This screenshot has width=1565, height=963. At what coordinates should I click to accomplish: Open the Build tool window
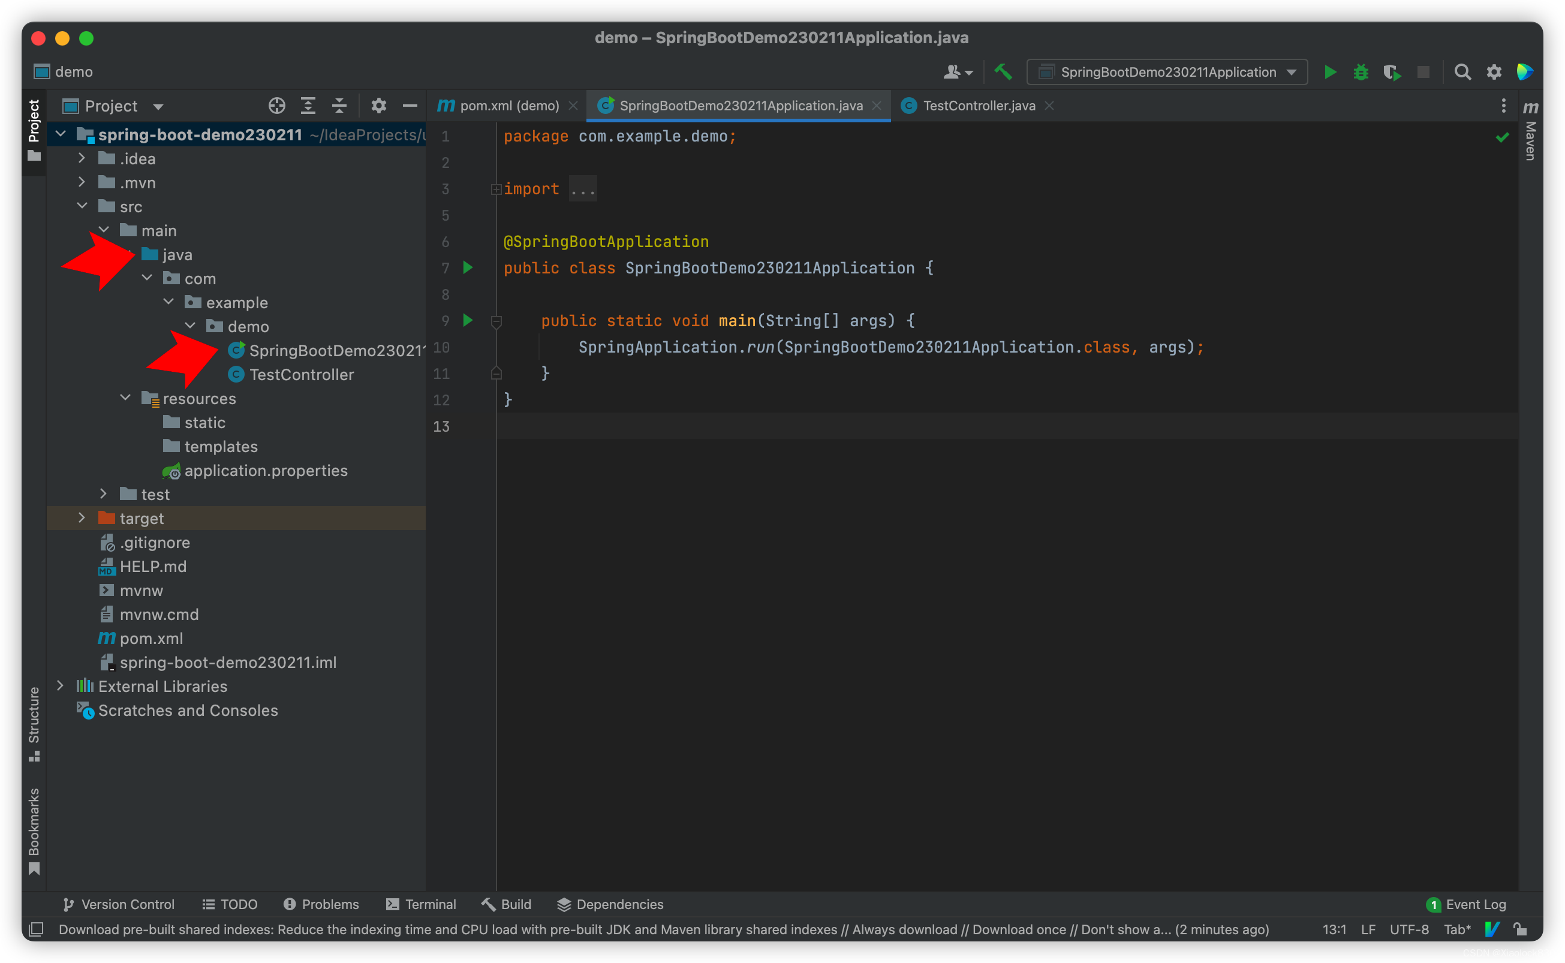pyautogui.click(x=506, y=904)
